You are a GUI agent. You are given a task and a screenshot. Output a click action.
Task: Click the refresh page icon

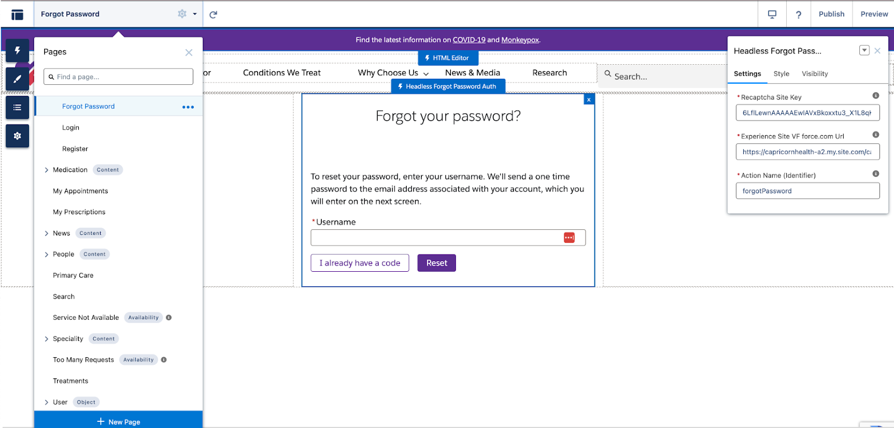(x=213, y=15)
